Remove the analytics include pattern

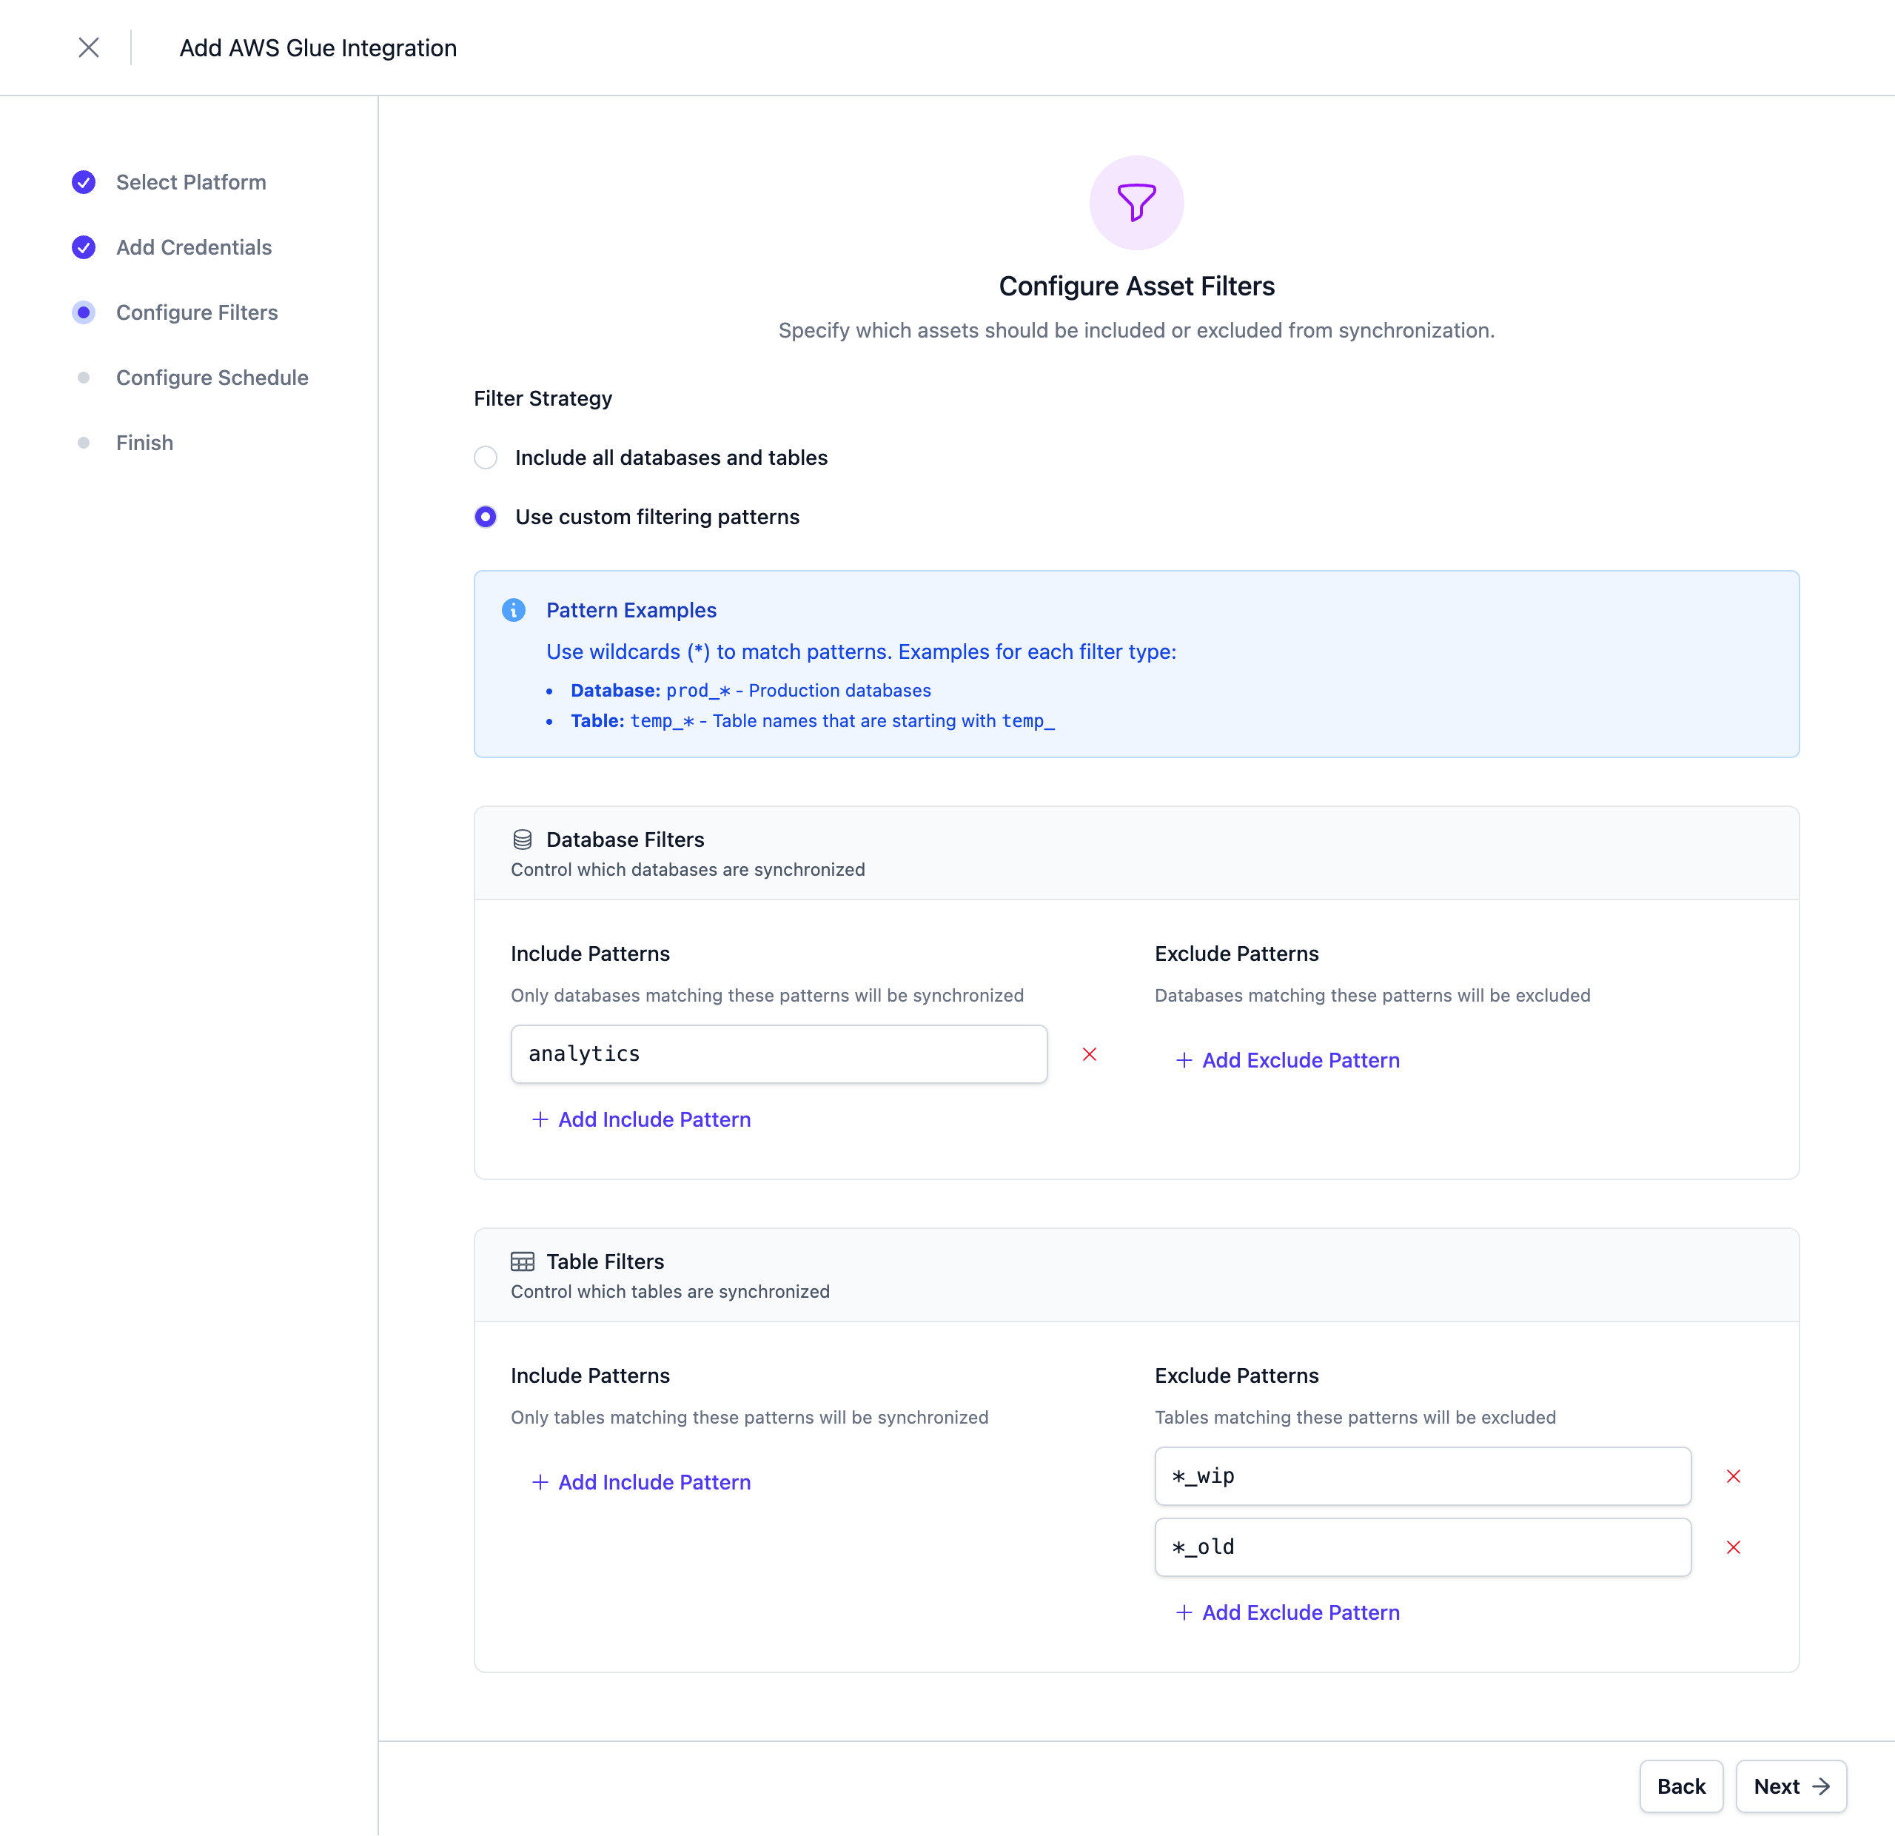(1089, 1053)
